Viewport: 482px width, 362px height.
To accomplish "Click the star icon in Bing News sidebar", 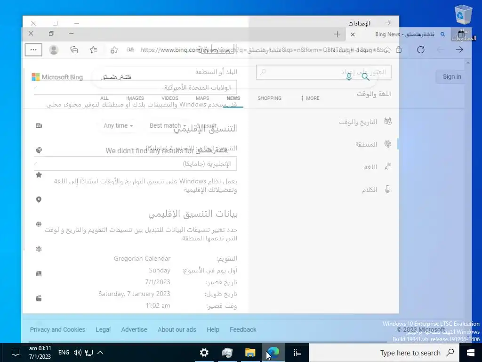I will click(x=39, y=175).
